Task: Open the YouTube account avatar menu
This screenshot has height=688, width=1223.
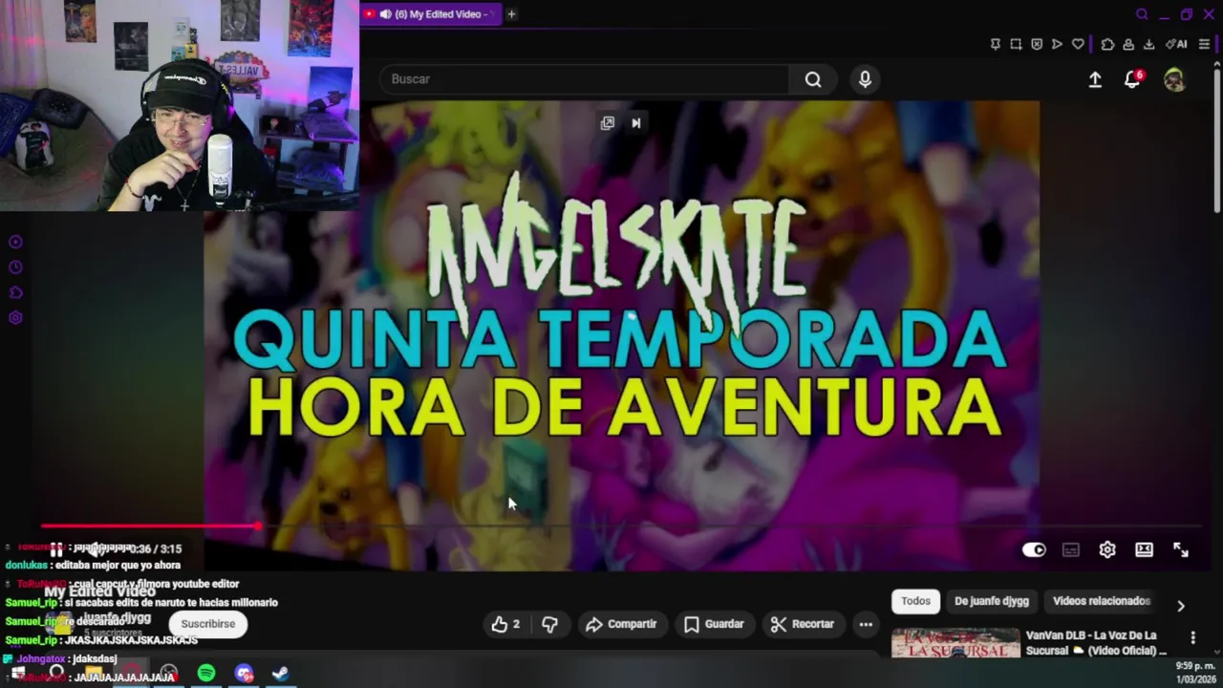Action: point(1174,80)
